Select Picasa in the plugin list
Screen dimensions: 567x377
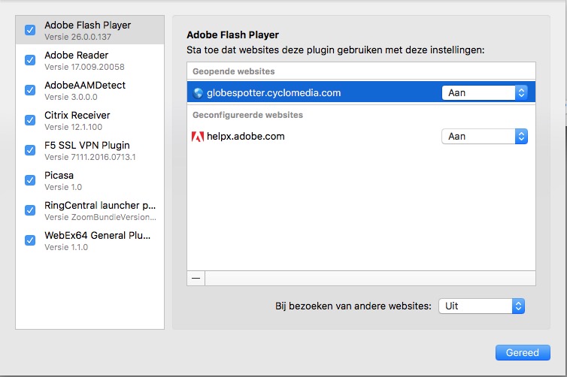pyautogui.click(x=90, y=180)
